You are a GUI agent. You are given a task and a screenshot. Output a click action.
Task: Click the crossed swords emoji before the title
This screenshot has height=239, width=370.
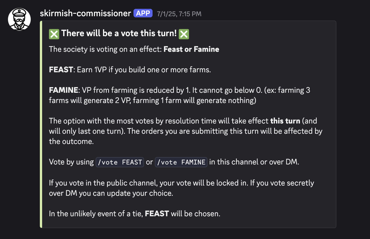(x=54, y=34)
